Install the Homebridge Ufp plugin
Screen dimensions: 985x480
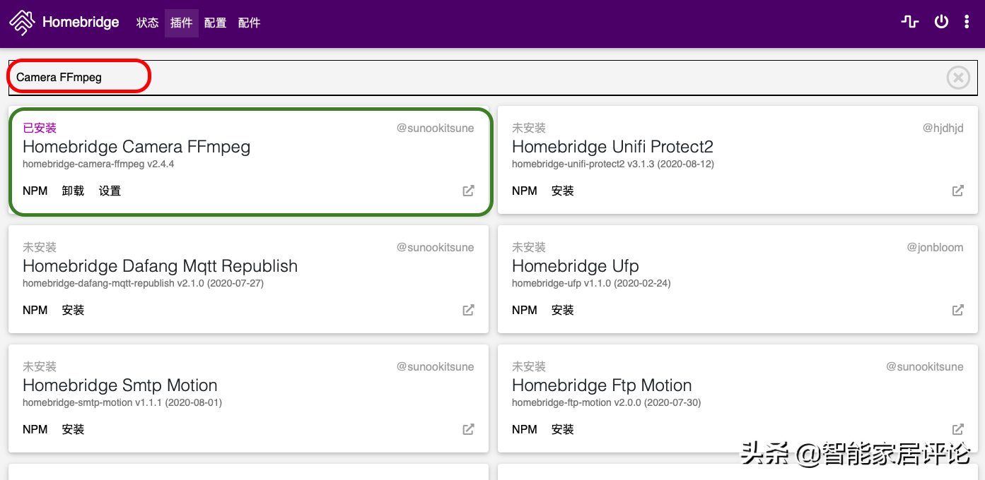(562, 310)
